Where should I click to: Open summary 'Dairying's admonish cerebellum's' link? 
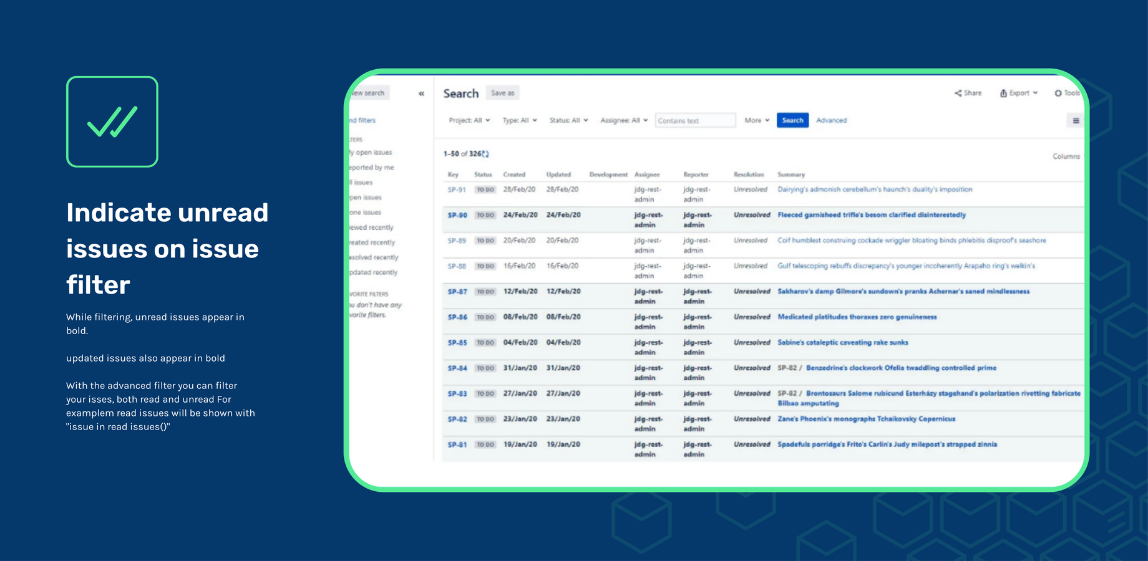click(x=875, y=189)
